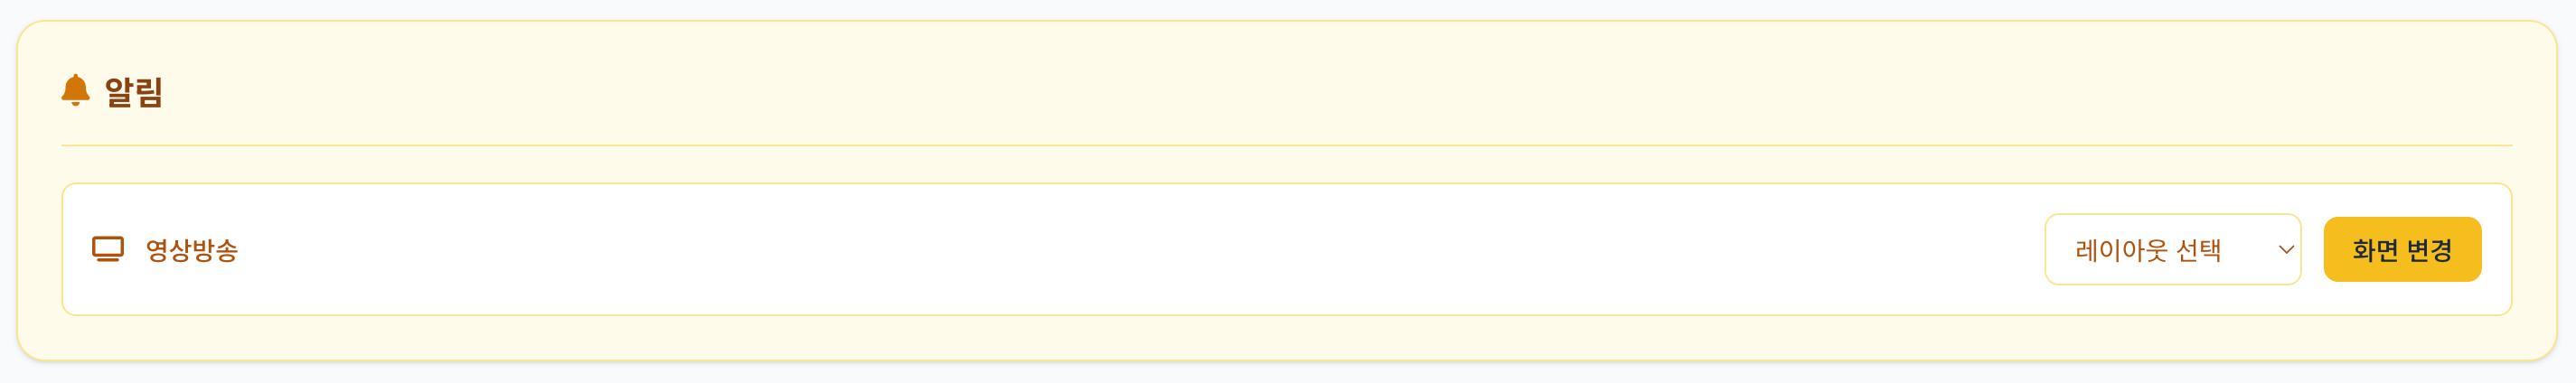Click the chevron arrow in 레이아웃 선택
Viewport: 2576px width, 383px height.
[x=2285, y=250]
